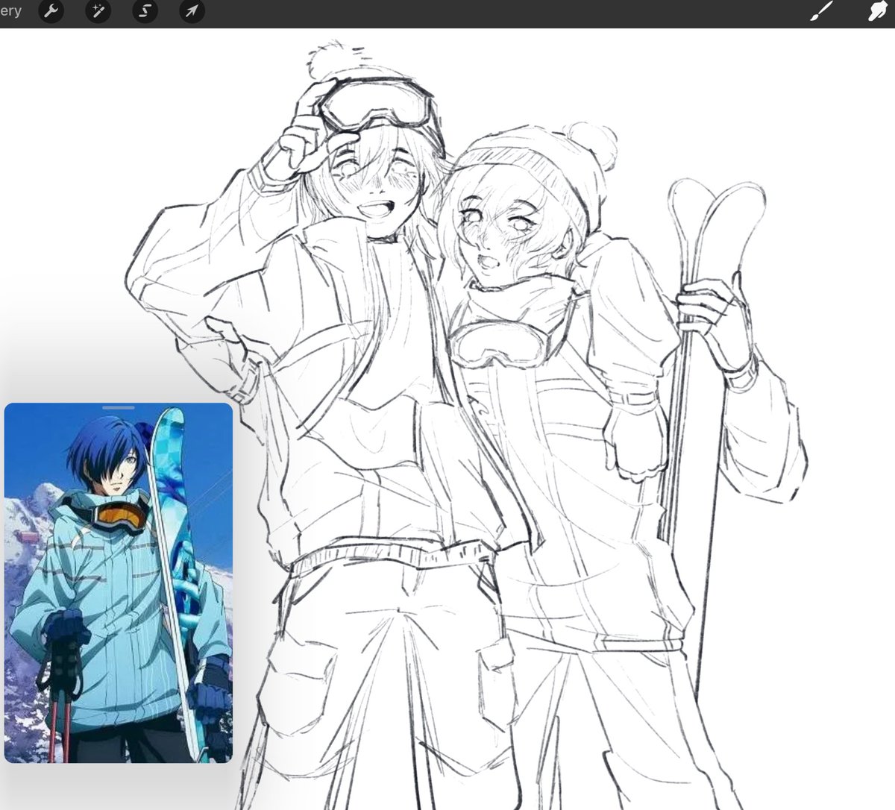Tap Gallery to exit the current artwork
This screenshot has height=810, width=895.
pyautogui.click(x=10, y=11)
